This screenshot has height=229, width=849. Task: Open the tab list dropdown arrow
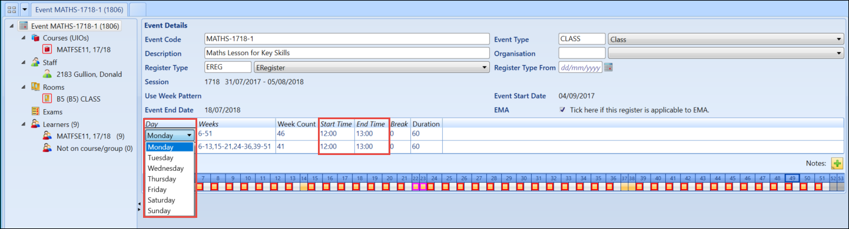tap(24, 9)
